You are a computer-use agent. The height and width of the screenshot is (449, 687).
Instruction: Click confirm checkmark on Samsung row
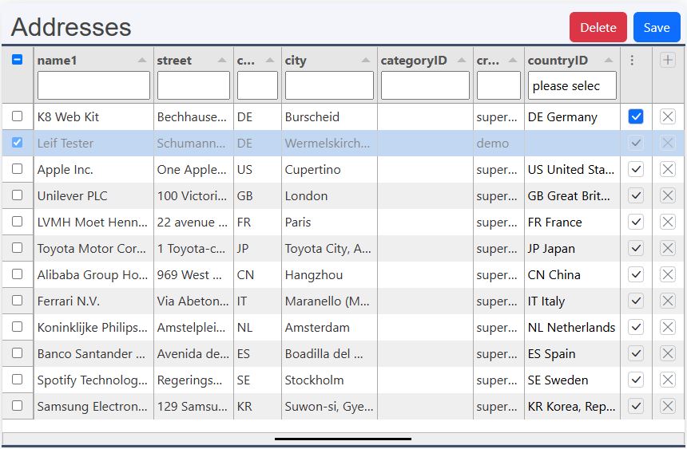(636, 406)
